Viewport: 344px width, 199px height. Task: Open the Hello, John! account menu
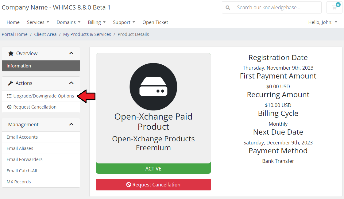[323, 22]
